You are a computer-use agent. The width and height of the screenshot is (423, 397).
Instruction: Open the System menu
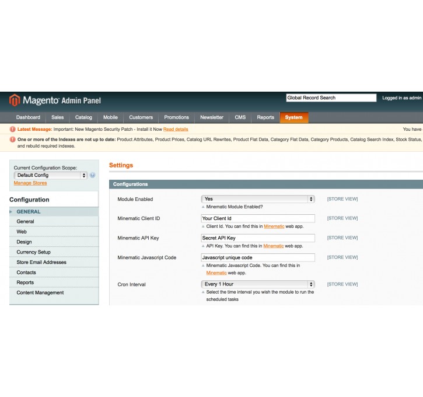pos(294,117)
